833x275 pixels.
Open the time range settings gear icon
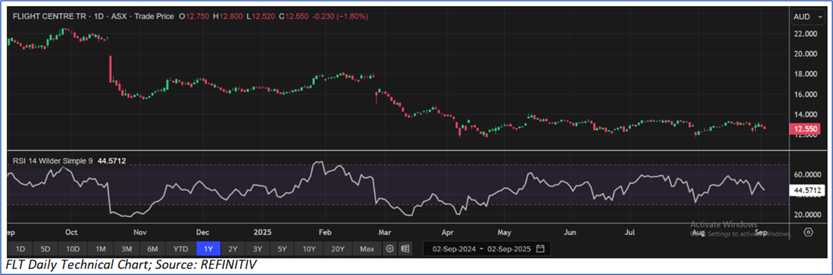[x=389, y=249]
